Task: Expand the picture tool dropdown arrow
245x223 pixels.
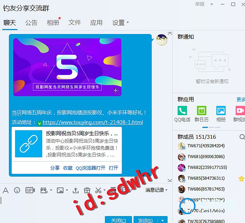Action: pos(67,190)
